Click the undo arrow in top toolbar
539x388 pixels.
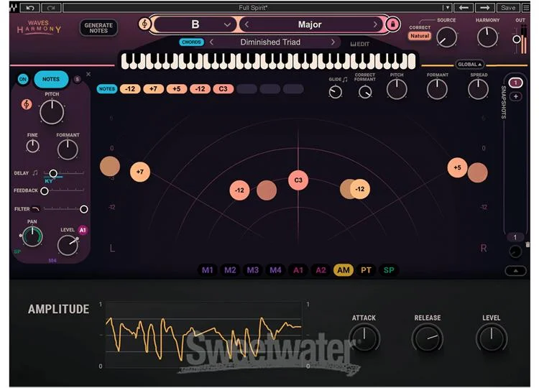click(x=30, y=8)
